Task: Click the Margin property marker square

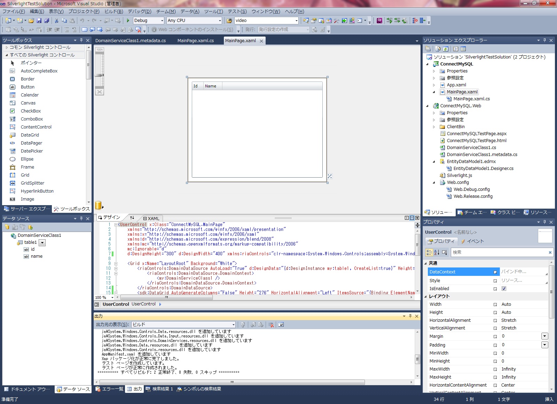Action: click(495, 336)
